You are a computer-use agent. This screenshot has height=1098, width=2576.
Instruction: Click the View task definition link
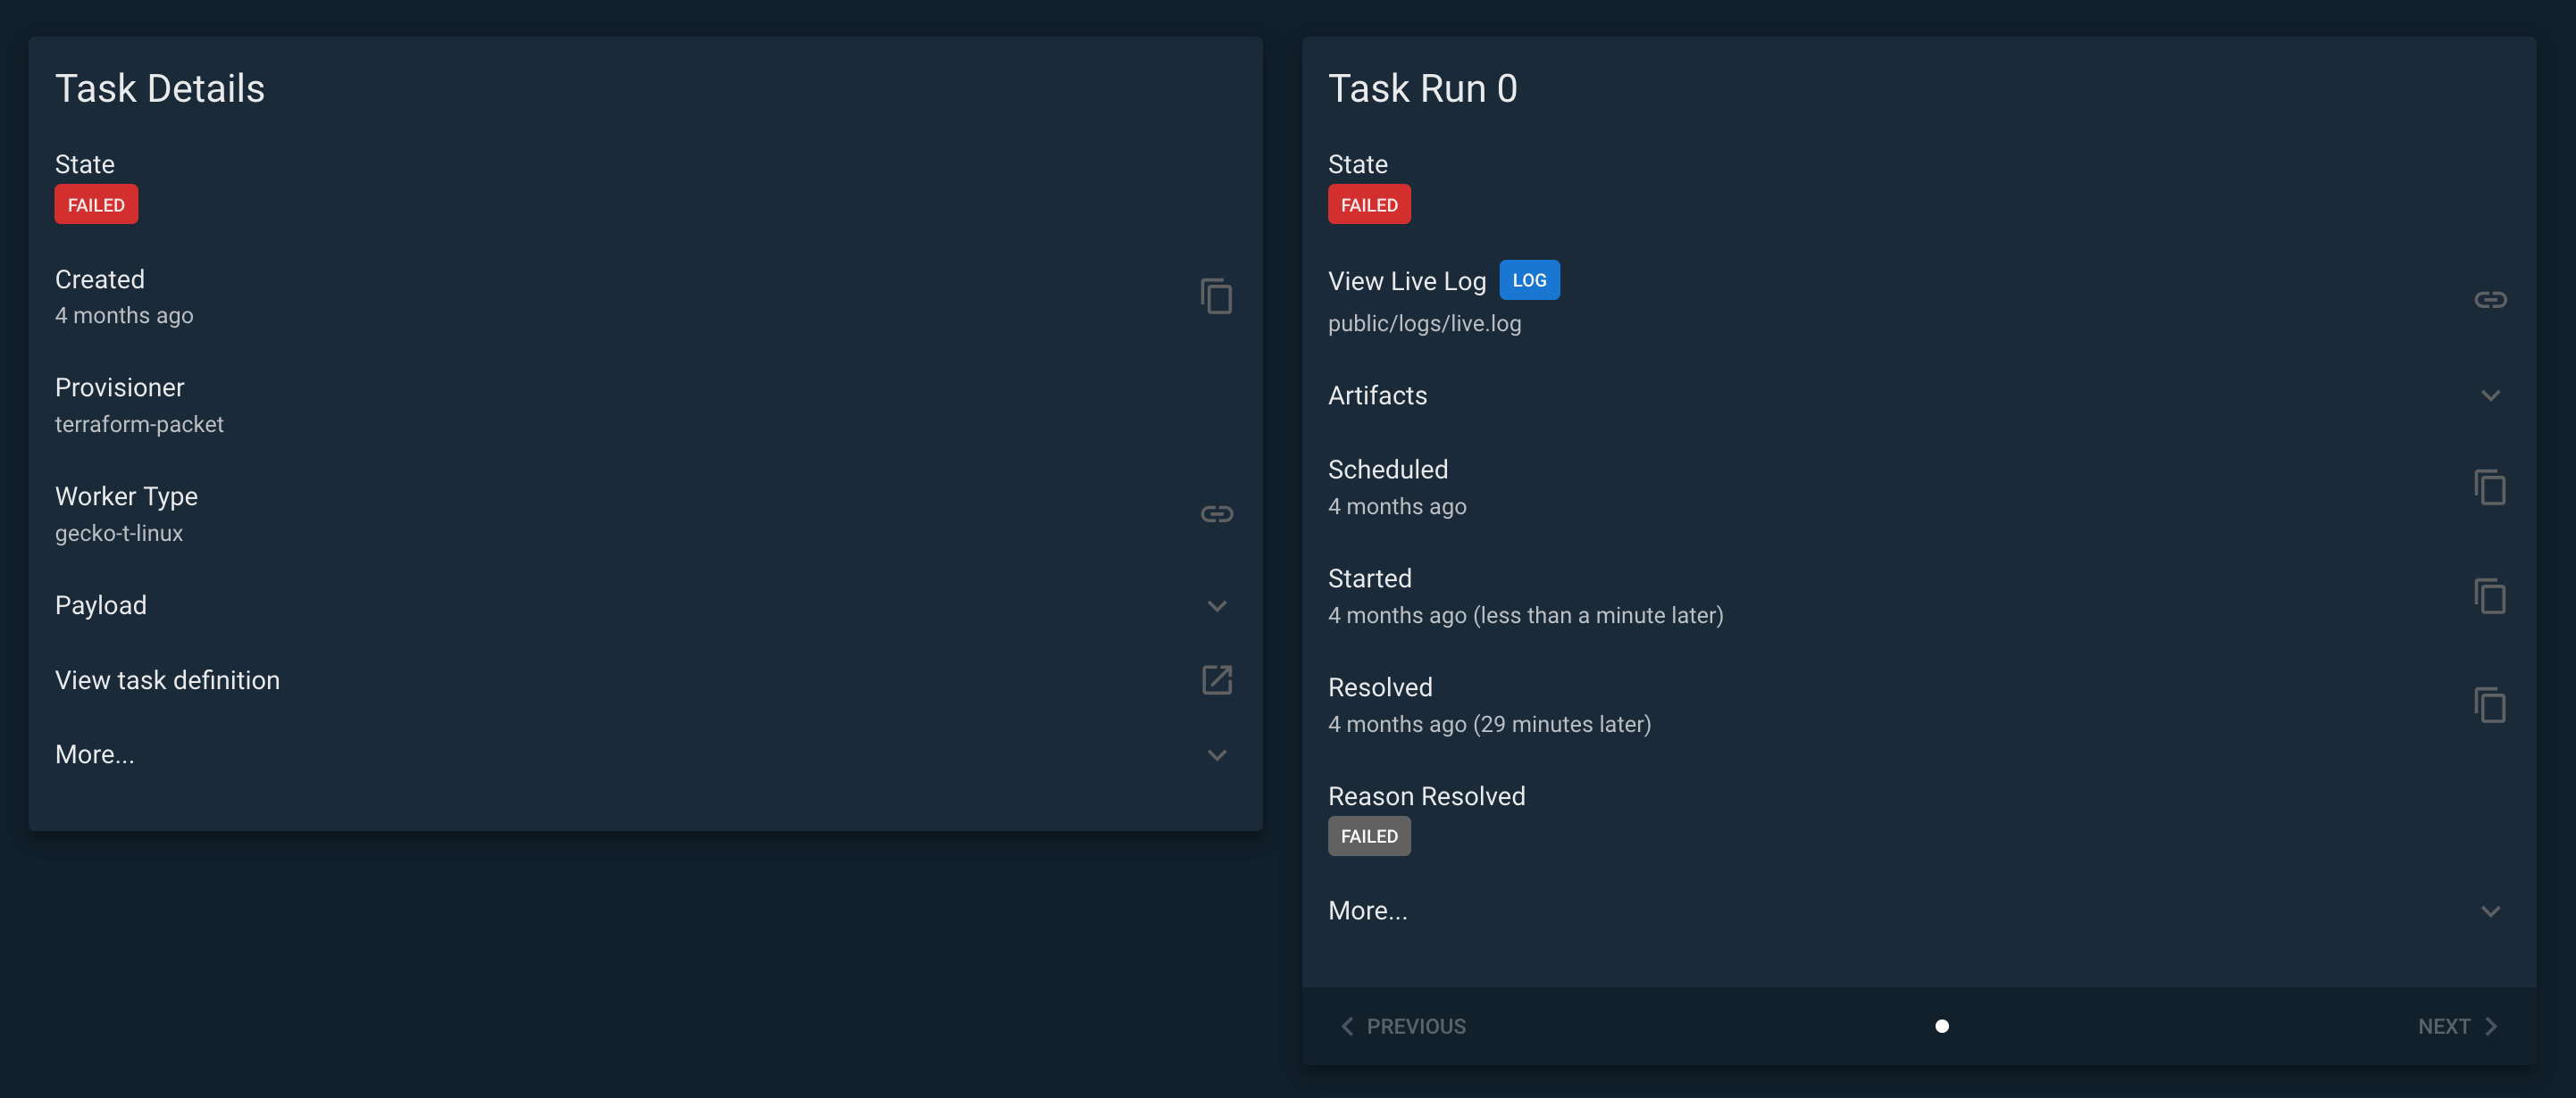pyautogui.click(x=167, y=680)
